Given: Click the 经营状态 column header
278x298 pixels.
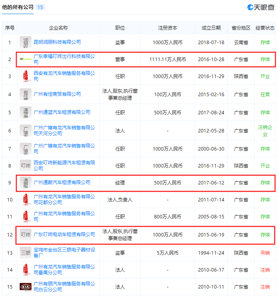Looking at the screenshot, I should 265,28.
